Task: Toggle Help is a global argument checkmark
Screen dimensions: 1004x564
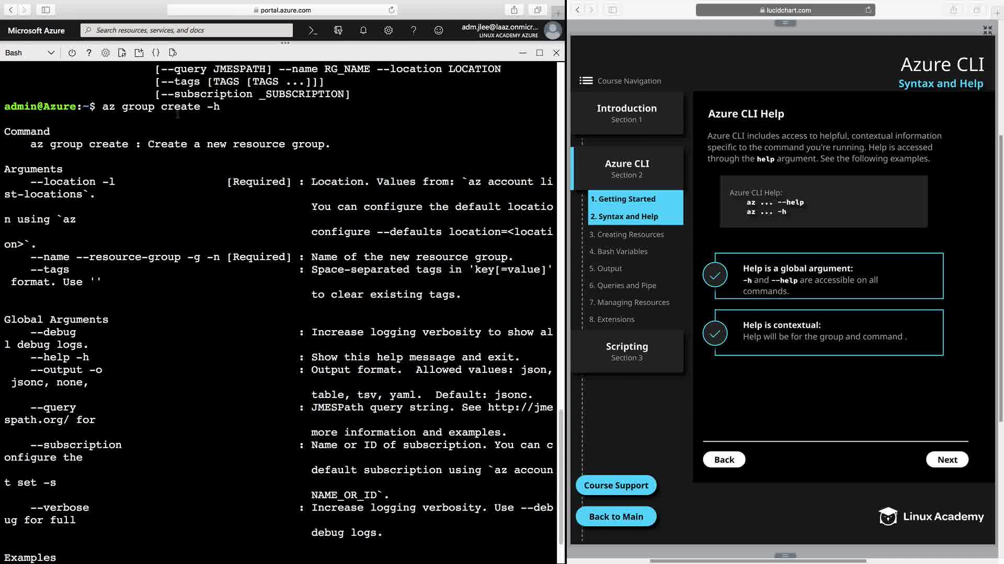Action: 715,275
